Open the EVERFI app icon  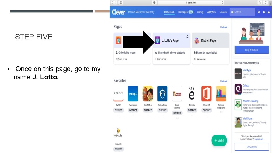tap(118, 93)
